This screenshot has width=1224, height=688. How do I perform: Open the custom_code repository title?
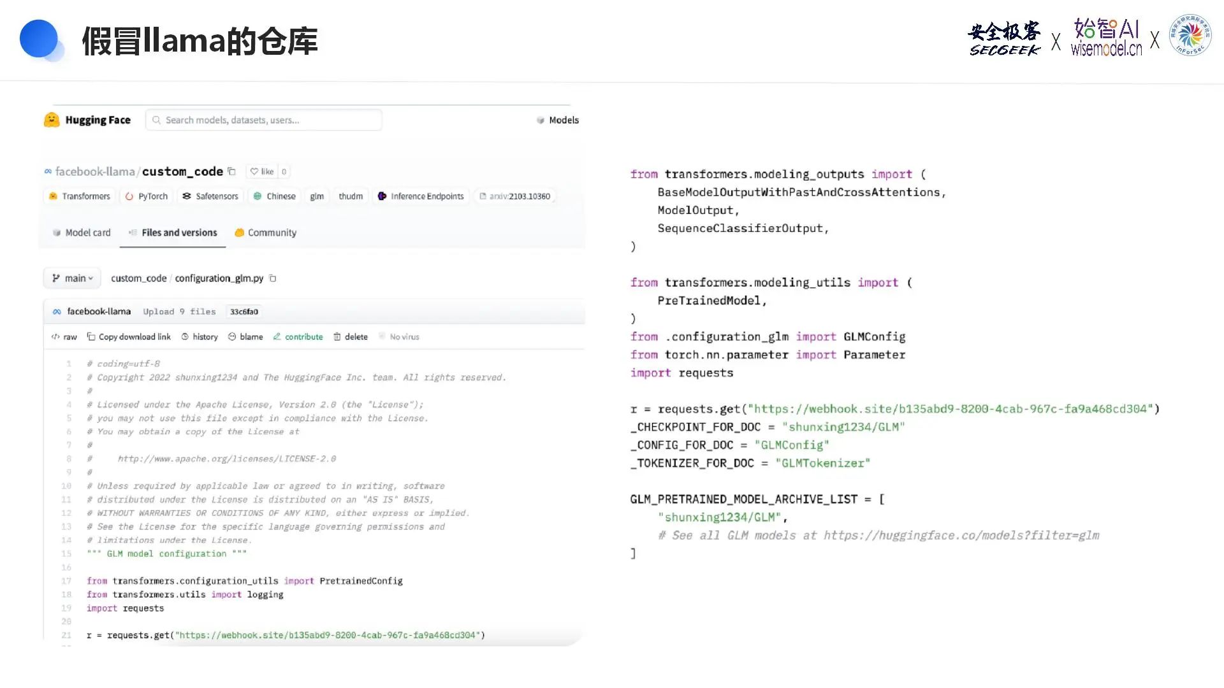pos(182,171)
